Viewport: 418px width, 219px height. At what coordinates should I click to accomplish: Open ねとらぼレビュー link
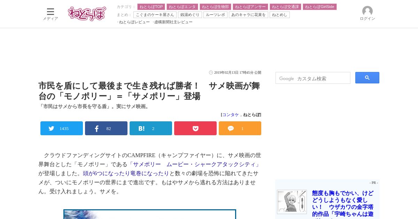tap(134, 22)
